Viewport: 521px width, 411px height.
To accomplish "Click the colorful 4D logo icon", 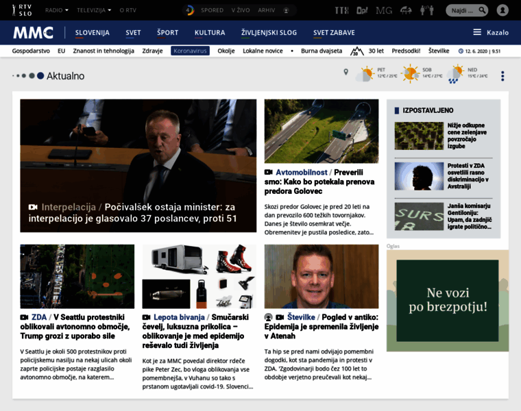I will [x=189, y=10].
